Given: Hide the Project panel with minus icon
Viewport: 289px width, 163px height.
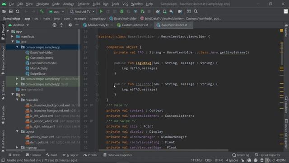Looking at the screenshot, I should tap(77, 25).
